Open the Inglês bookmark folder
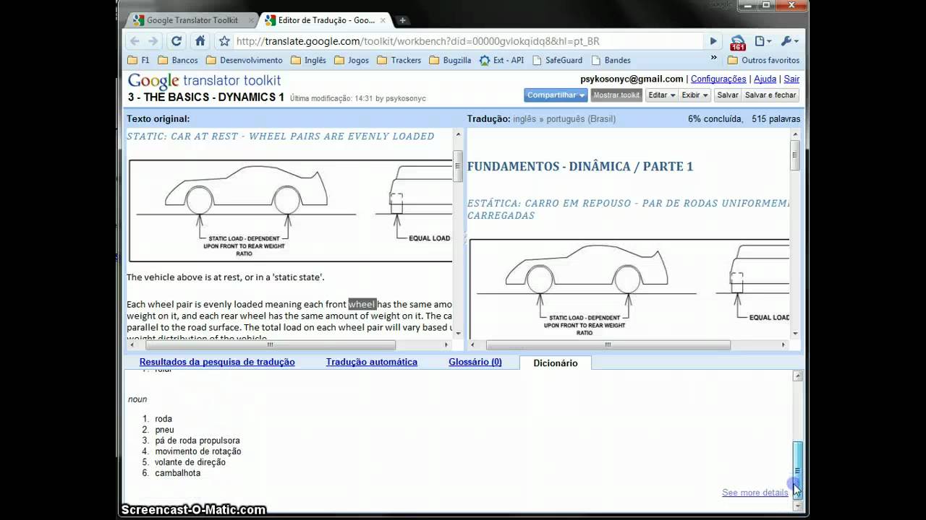This screenshot has height=520, width=926. point(309,61)
